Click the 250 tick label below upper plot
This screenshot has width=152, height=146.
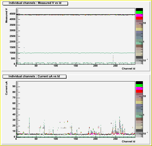pyautogui.click(x=115, y=66)
